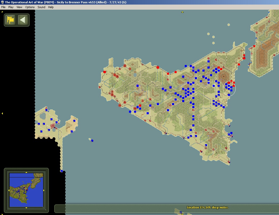Click the minimap overview of Sicily
Image resolution: width=279 pixels, height=215 pixels.
pos(26,190)
